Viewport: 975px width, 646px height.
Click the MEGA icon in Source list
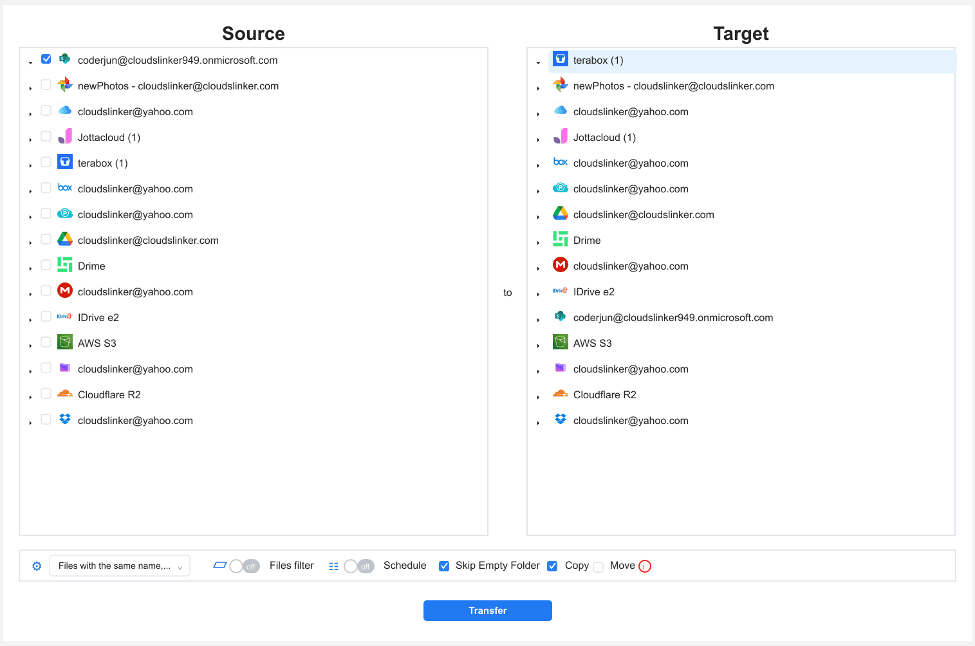pyautogui.click(x=65, y=290)
